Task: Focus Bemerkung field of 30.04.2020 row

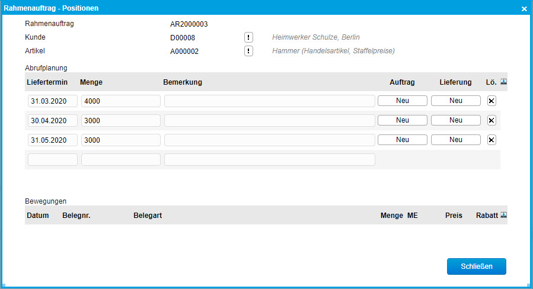Action: pos(270,121)
